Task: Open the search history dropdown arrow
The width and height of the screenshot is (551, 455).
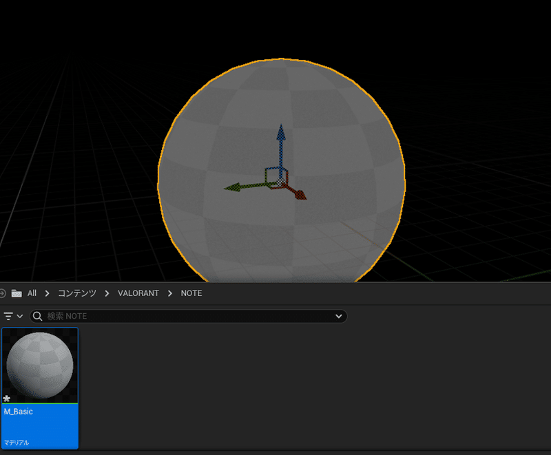Action: point(338,316)
